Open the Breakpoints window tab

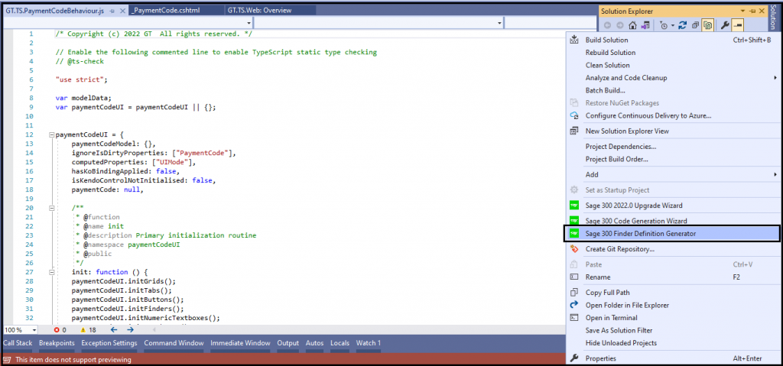57,343
